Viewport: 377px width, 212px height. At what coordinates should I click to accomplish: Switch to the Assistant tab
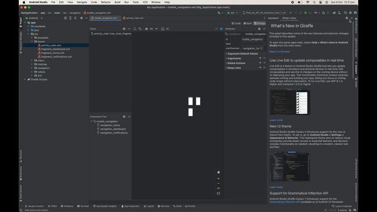coord(273,18)
